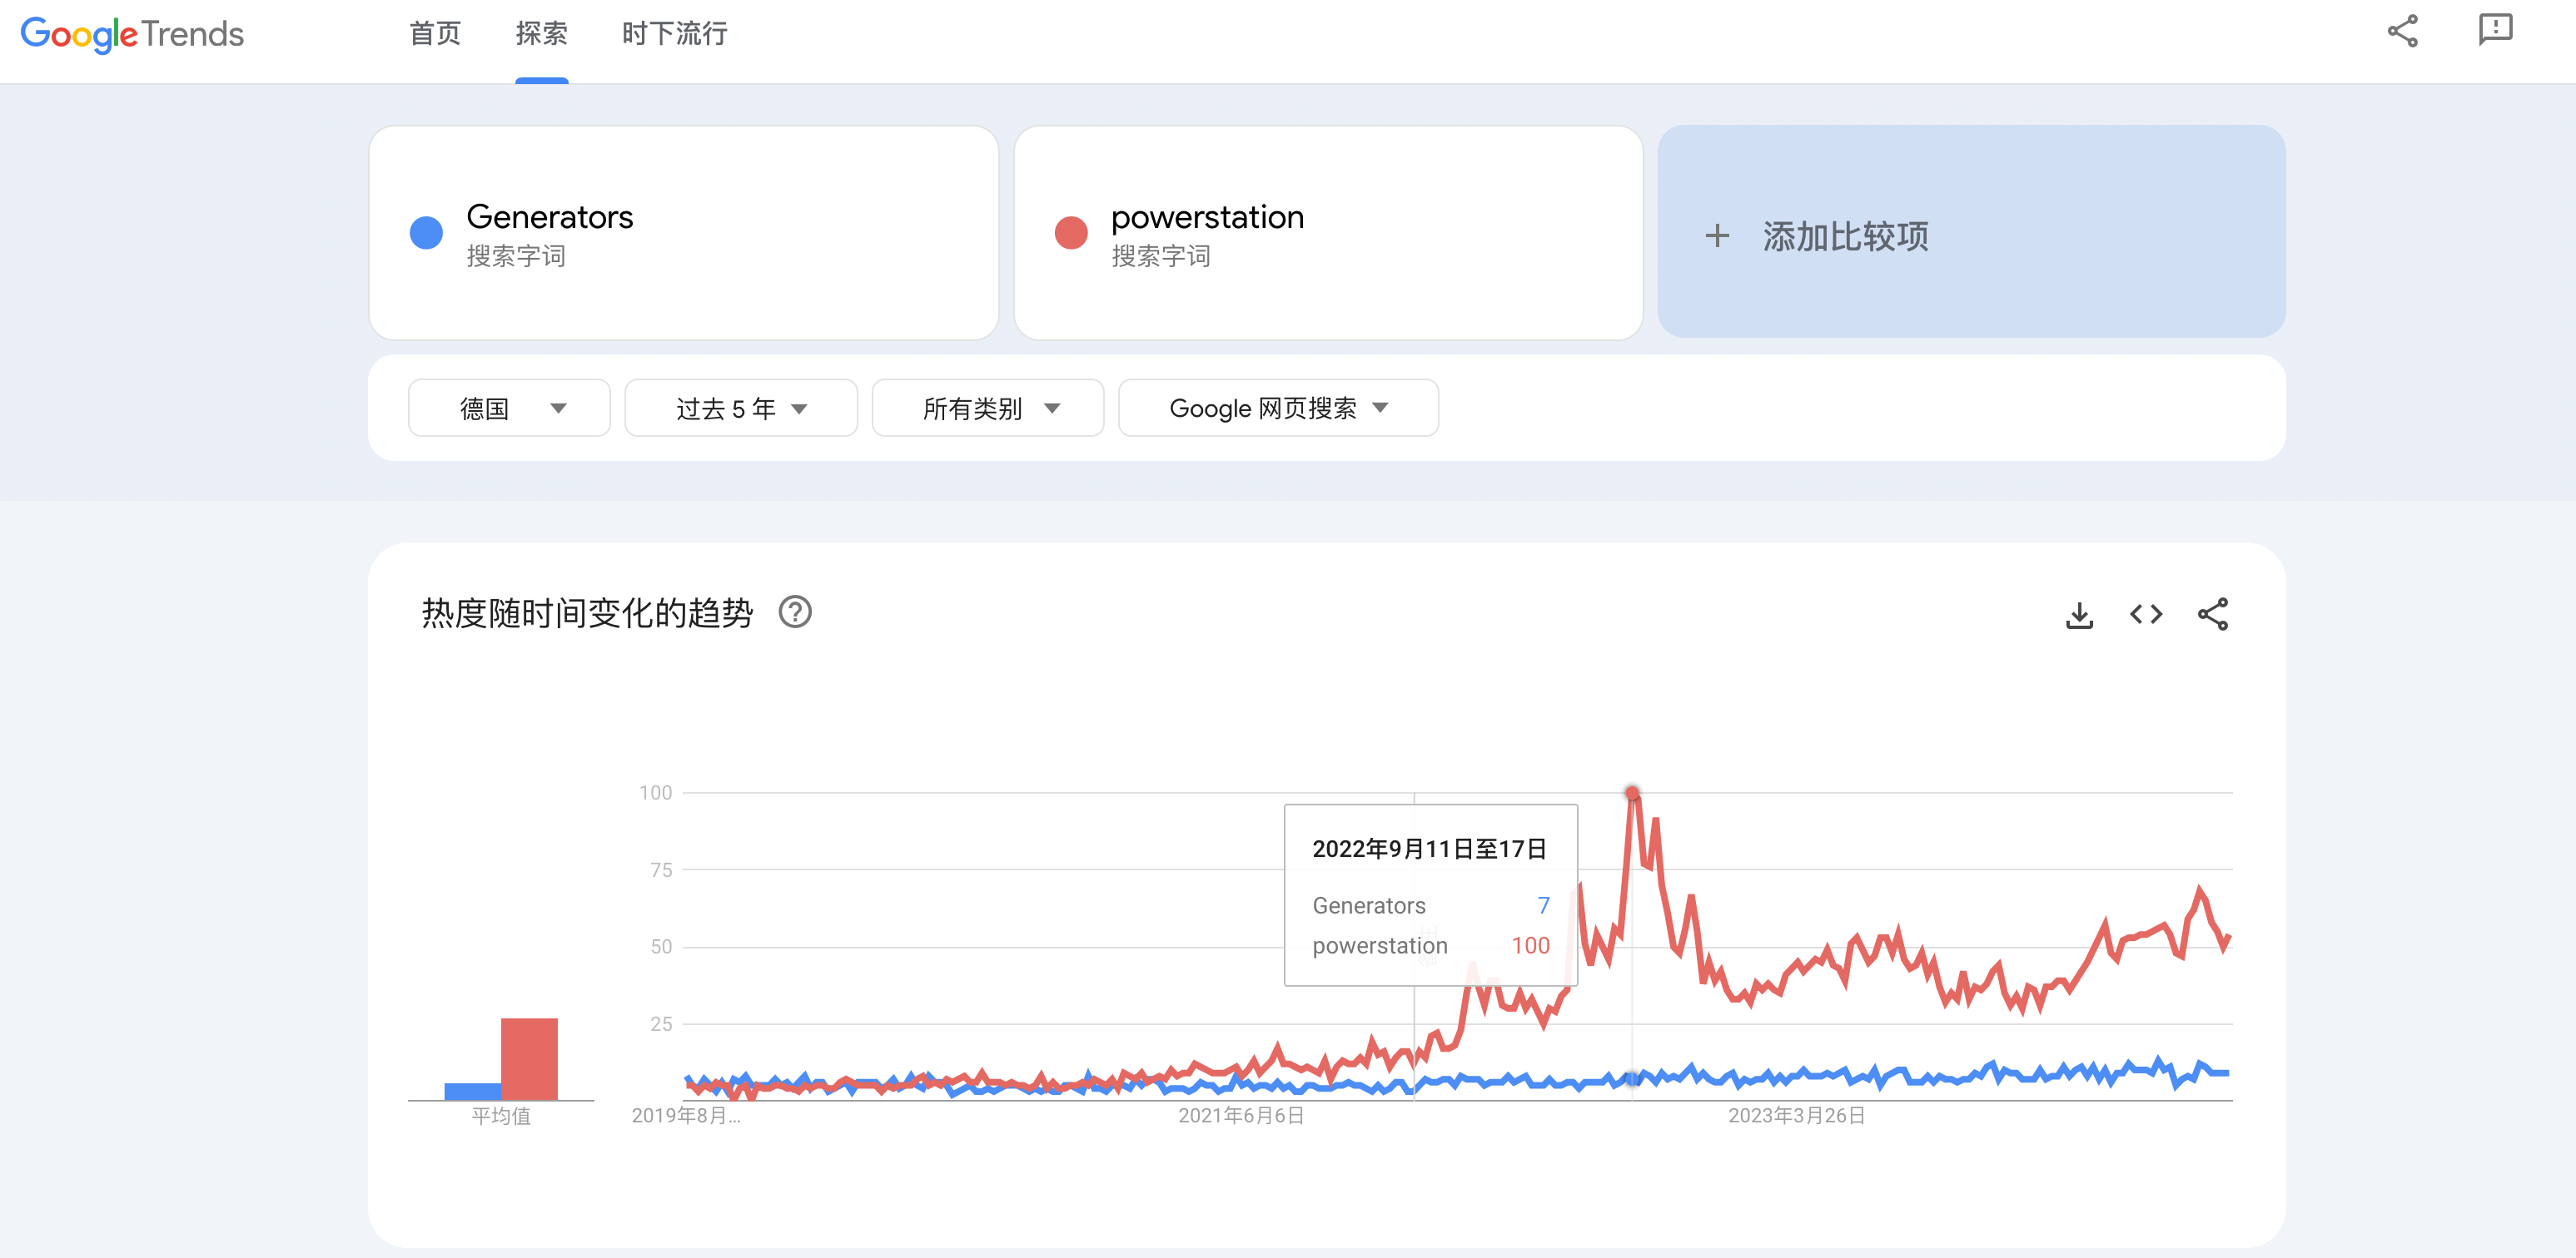Select the 探索 tab
Viewport: 2576px width, 1258px height.
pyautogui.click(x=542, y=34)
